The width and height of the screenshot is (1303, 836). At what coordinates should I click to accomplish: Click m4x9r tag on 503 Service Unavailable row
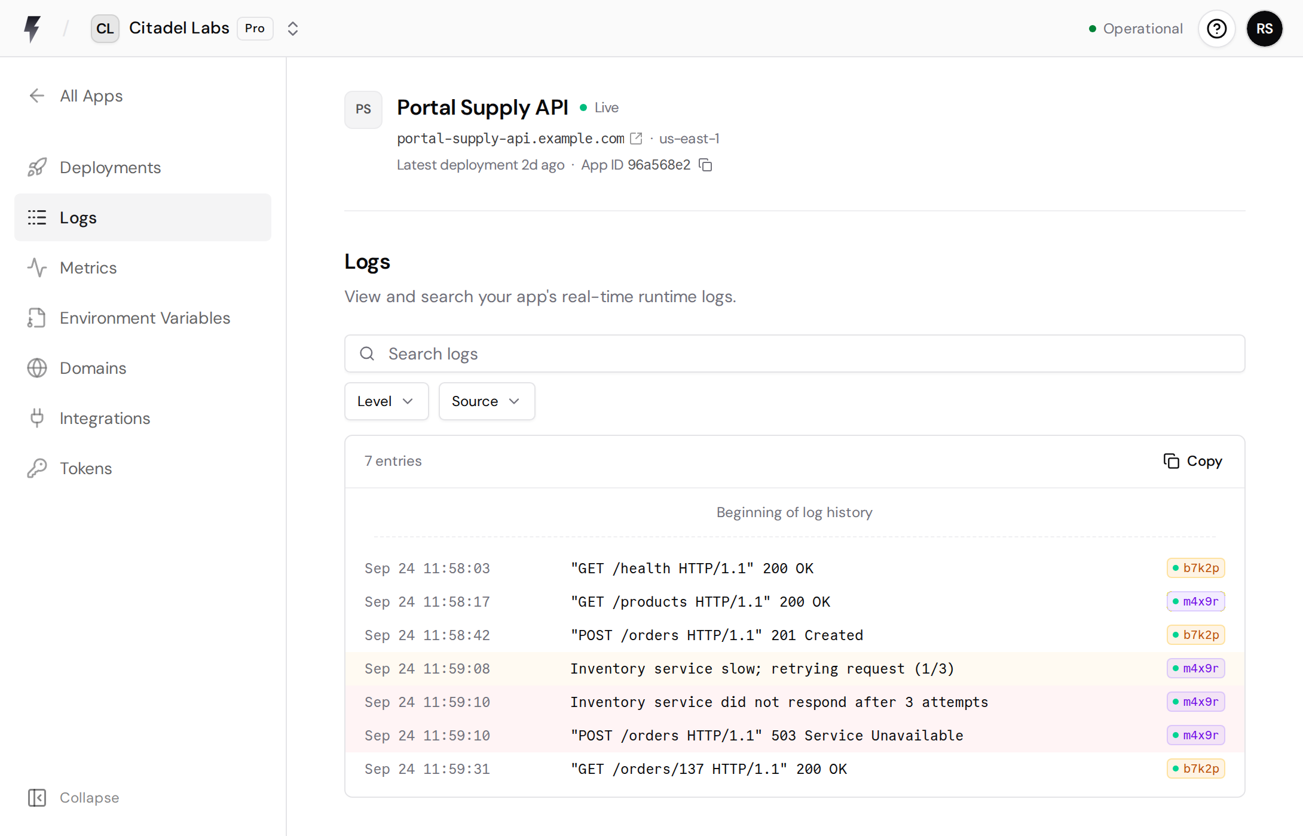point(1195,735)
